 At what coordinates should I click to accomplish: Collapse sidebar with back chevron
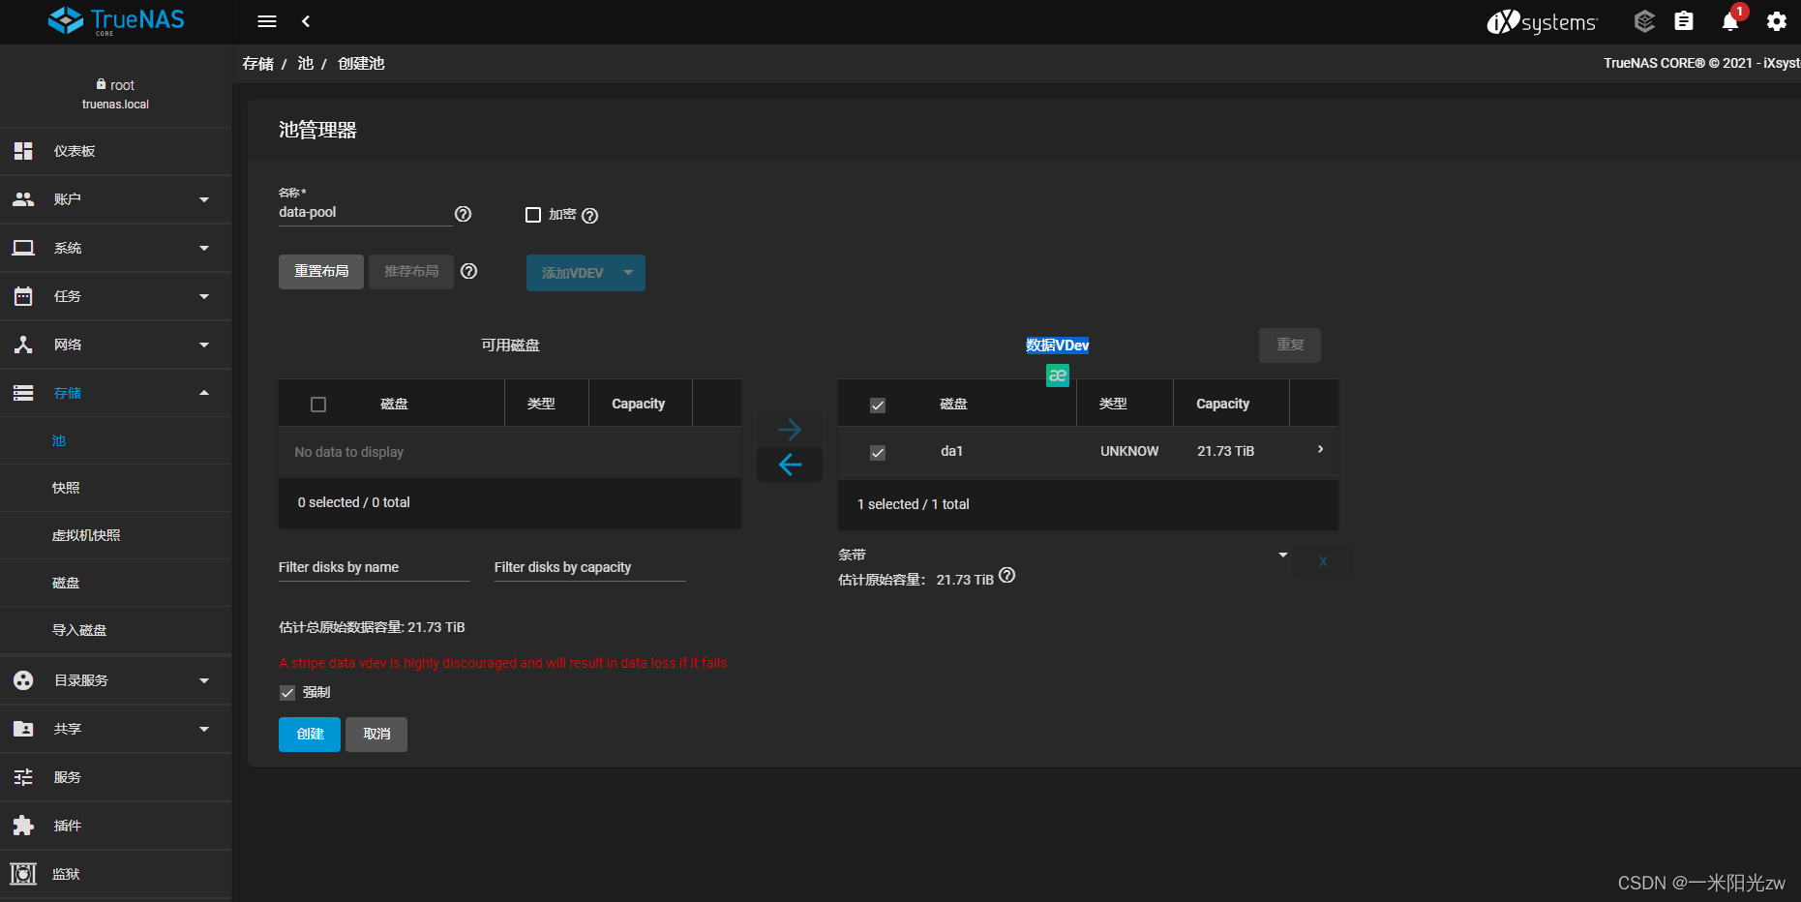(x=306, y=21)
